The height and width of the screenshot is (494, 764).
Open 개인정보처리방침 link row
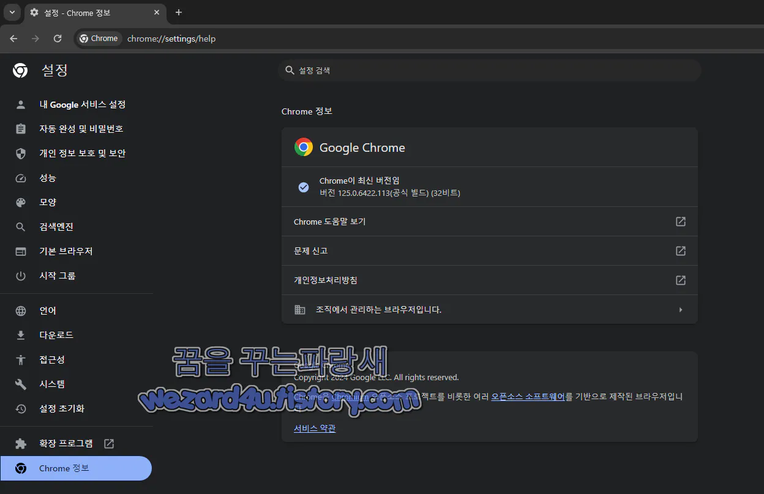(x=490, y=280)
